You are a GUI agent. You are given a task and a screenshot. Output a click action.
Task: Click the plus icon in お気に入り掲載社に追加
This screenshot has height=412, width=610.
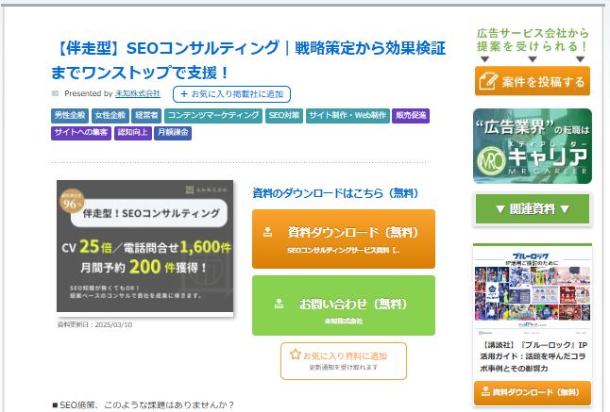coord(184,94)
